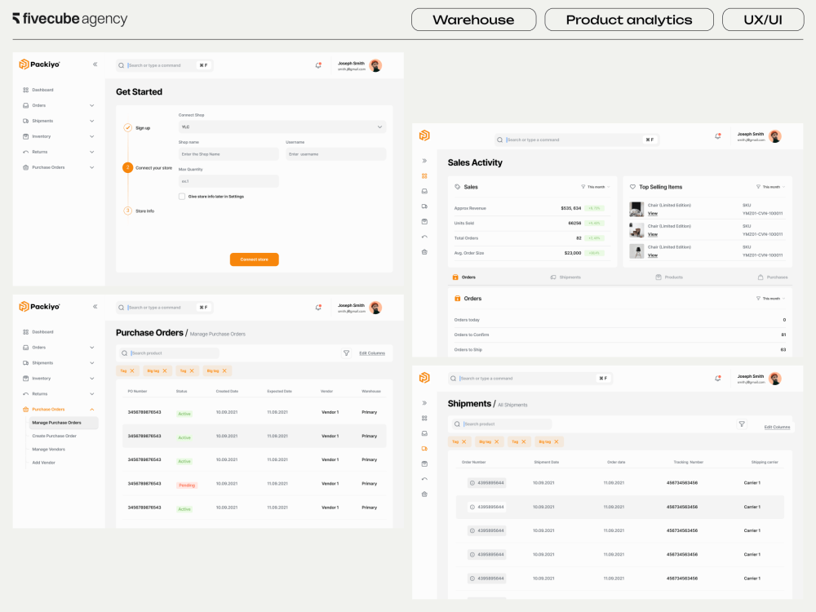
Task: Open inventory box icon in Sales Activity sidebar
Action: (424, 222)
